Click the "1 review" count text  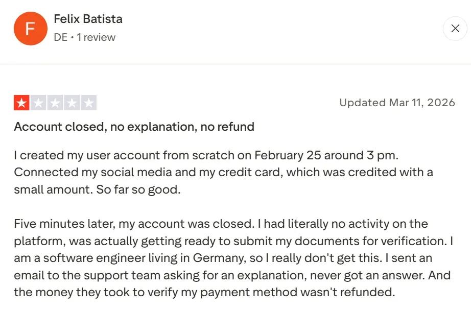click(96, 37)
